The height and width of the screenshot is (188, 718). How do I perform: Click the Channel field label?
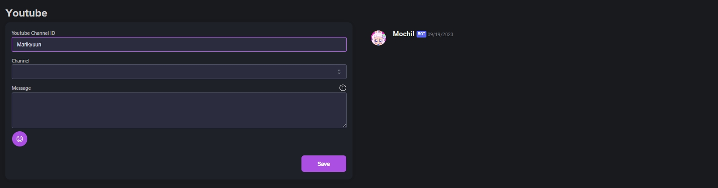(21, 61)
